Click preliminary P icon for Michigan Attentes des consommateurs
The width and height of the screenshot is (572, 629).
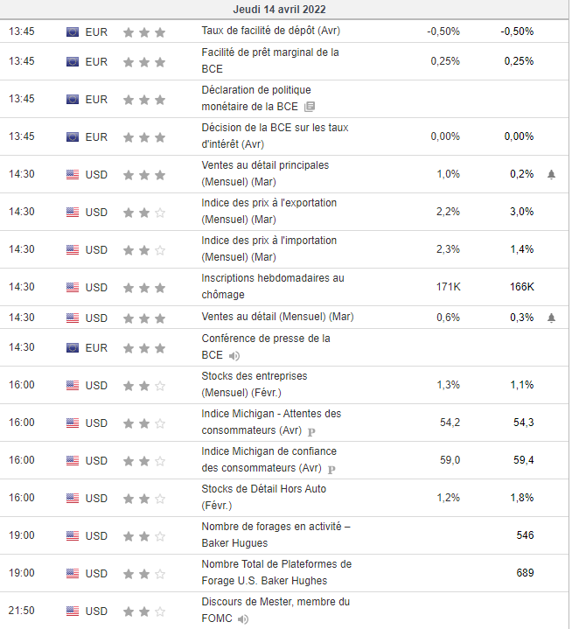pos(311,431)
